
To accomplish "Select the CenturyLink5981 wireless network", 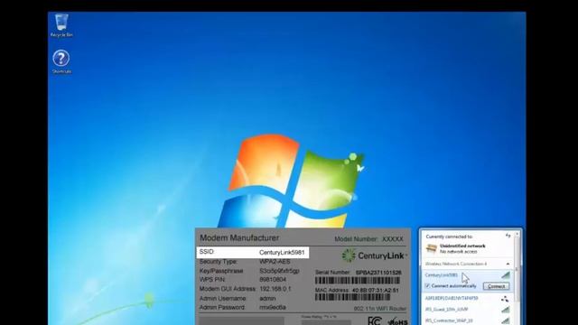I will click(442, 275).
